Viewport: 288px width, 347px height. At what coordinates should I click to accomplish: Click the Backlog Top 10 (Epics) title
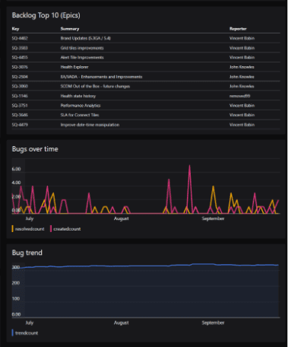[x=46, y=15]
